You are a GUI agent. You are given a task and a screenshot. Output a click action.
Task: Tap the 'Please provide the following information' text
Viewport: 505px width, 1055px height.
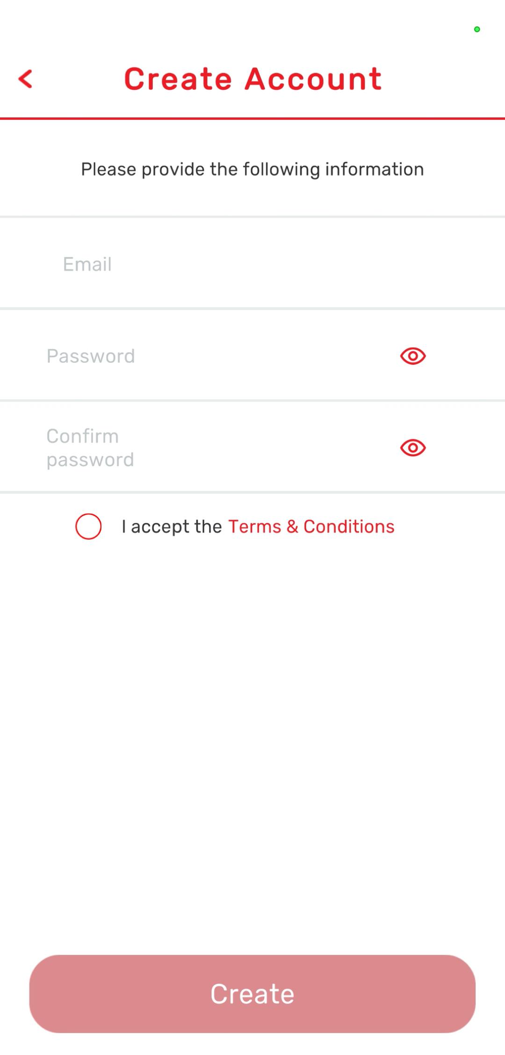252,169
